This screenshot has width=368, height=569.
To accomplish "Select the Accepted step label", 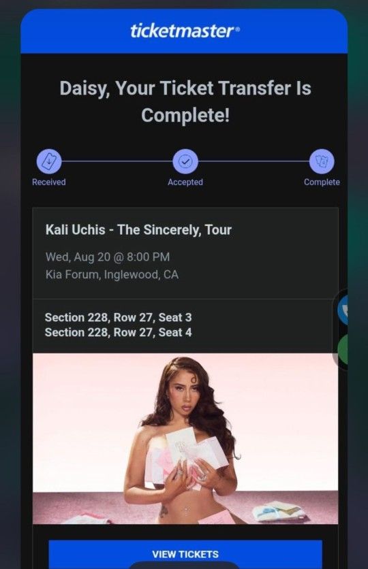I will [x=185, y=182].
